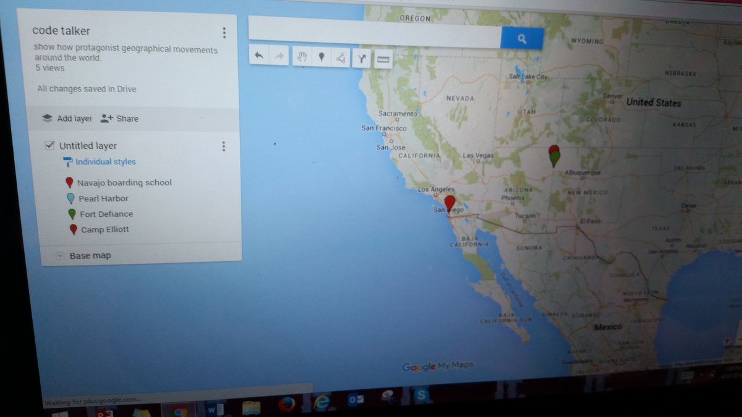Select the Measure distances ruler tool

(x=383, y=59)
